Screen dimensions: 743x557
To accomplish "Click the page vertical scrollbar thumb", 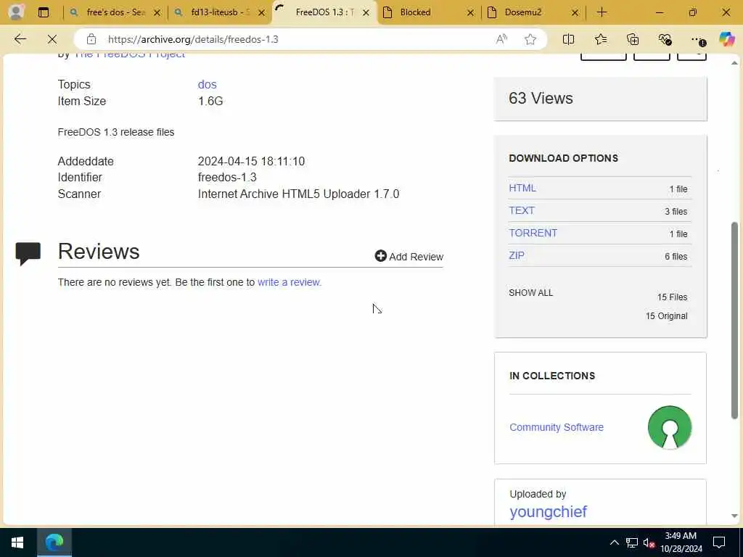I will tap(734, 320).
